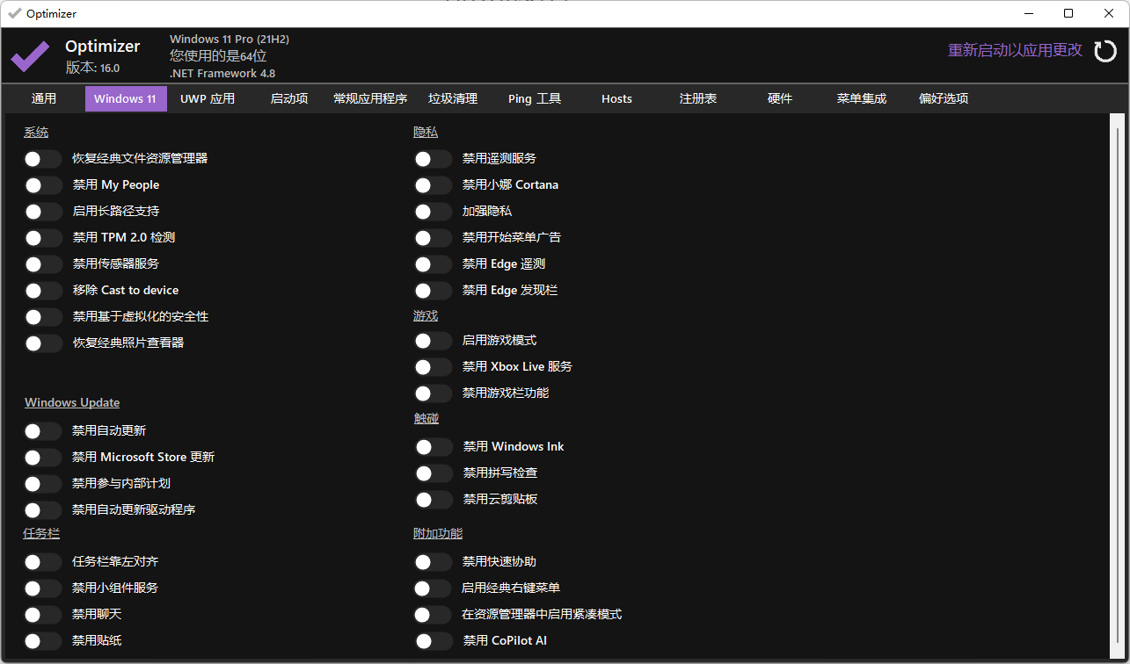The width and height of the screenshot is (1130, 664).
Task: Toggle 恢复经典照片查看器 switch
Action: (x=43, y=343)
